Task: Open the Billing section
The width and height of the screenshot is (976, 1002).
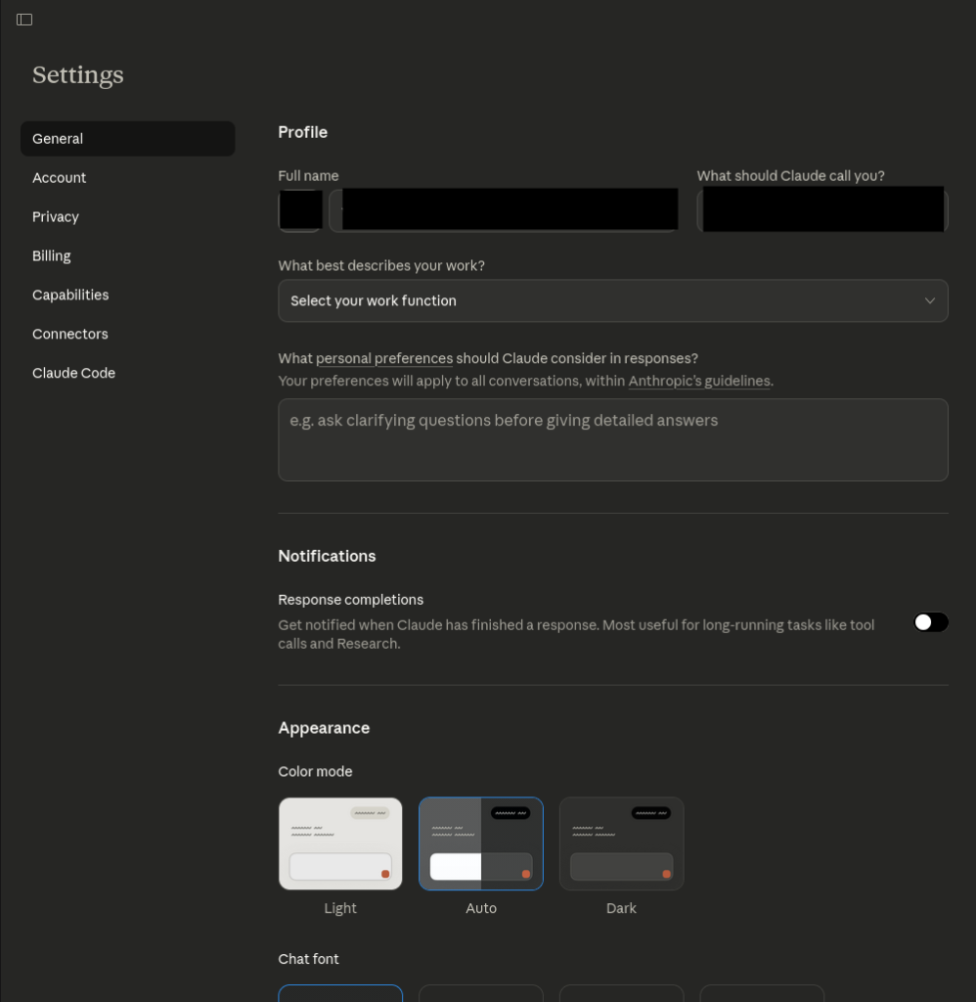Action: click(x=52, y=256)
